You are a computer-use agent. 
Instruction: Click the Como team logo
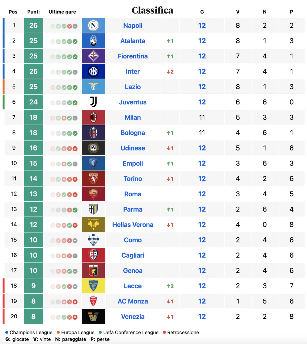pos(93,240)
